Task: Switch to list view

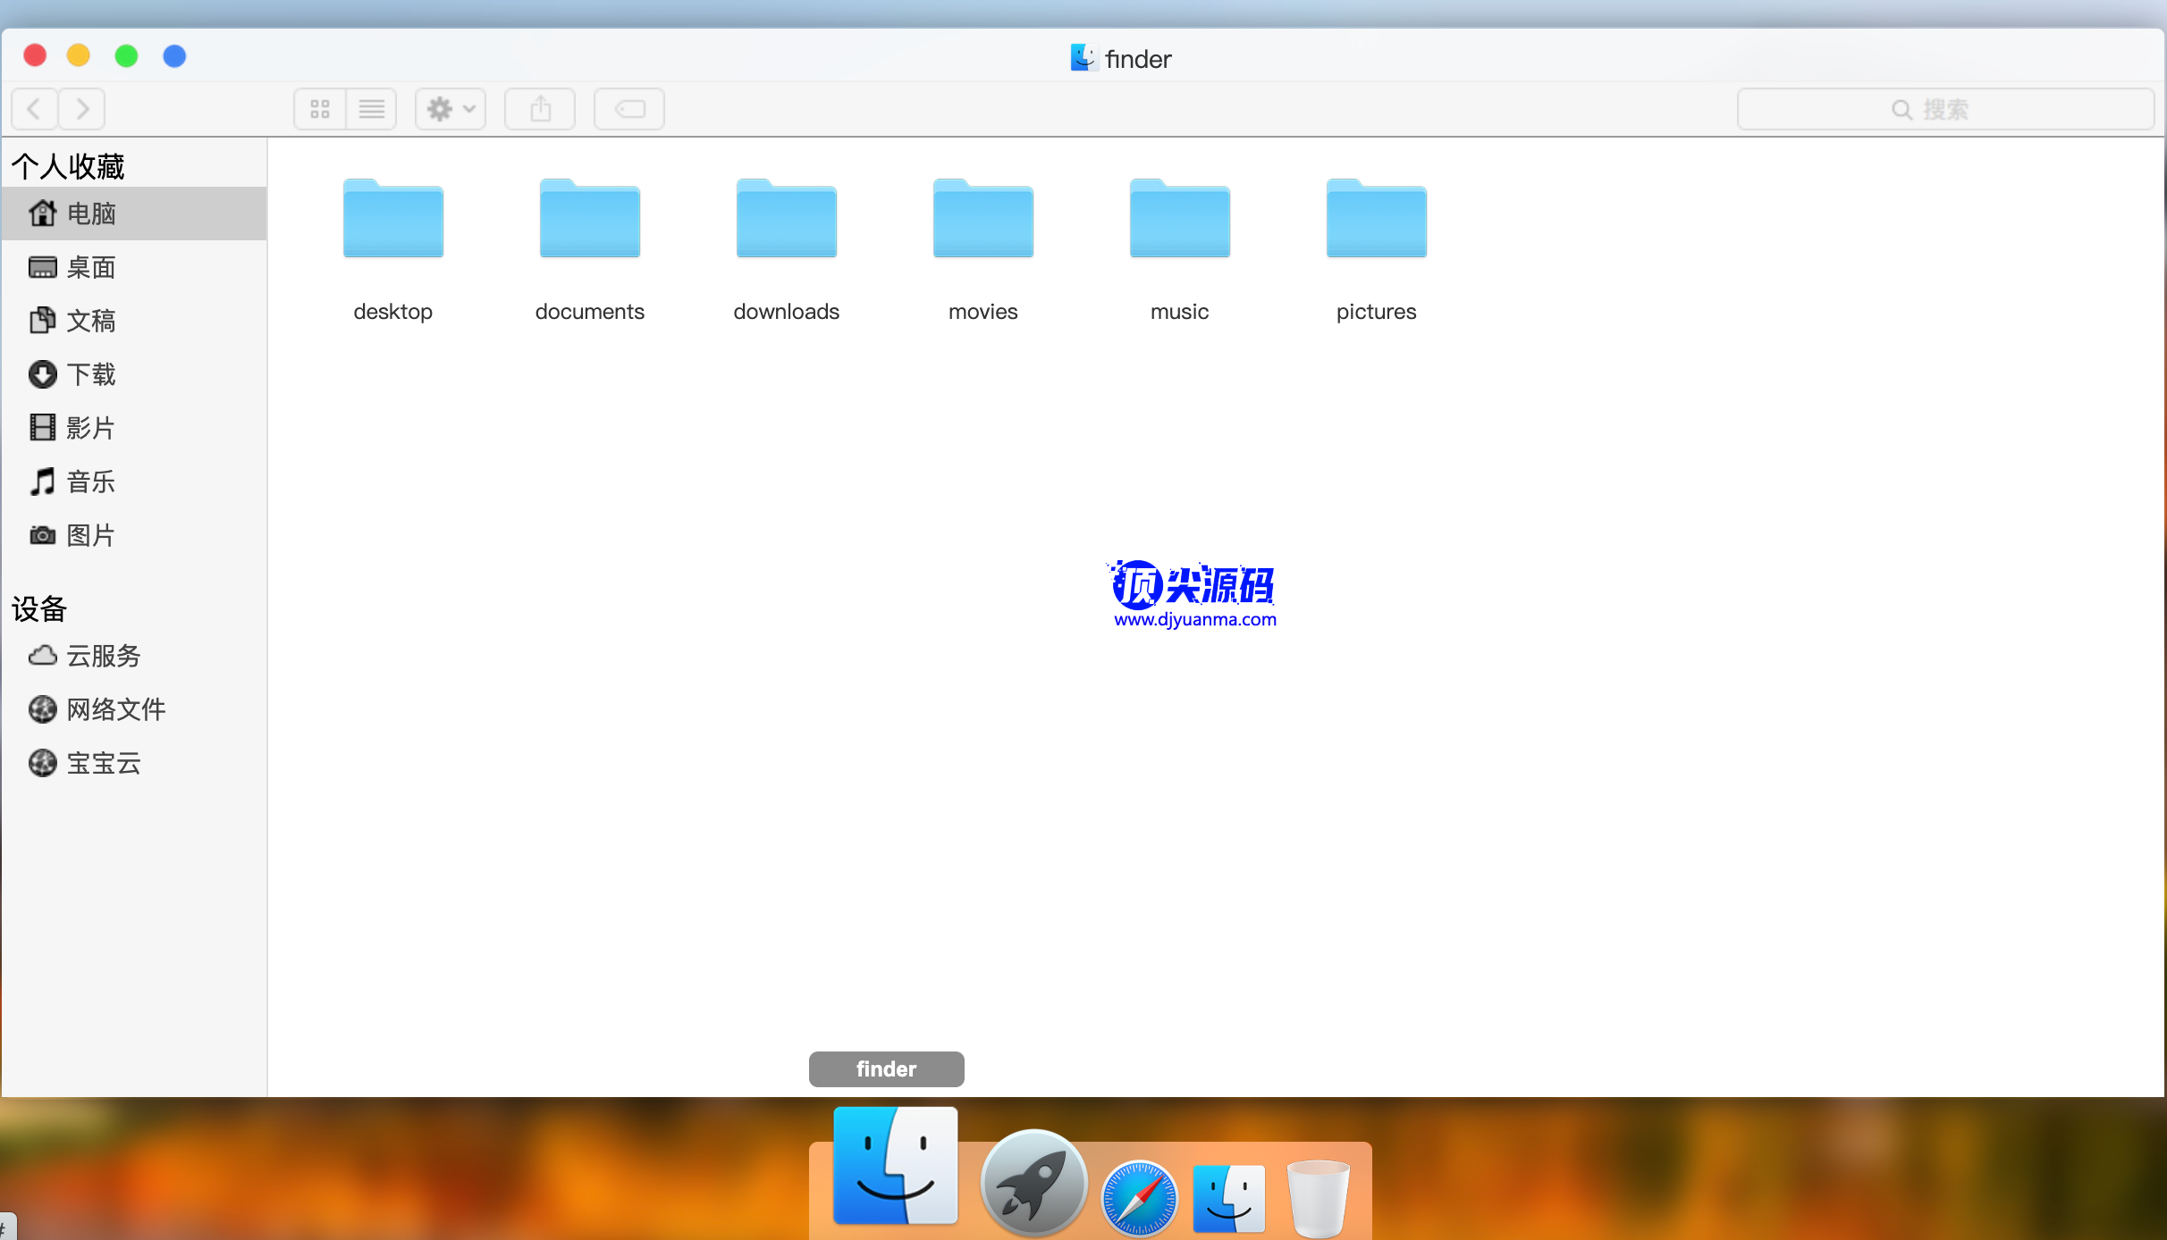Action: tap(372, 109)
